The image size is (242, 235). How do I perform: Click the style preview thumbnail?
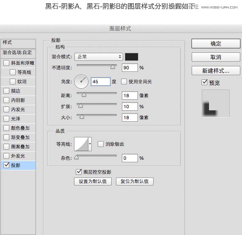[216, 103]
